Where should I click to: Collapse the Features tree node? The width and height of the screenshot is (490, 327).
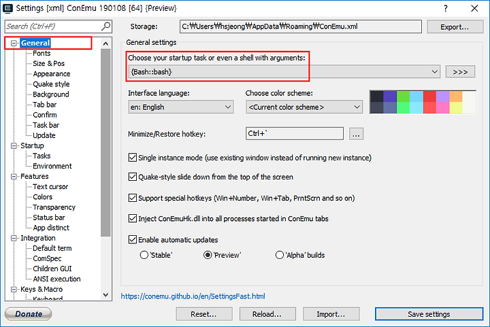click(14, 177)
